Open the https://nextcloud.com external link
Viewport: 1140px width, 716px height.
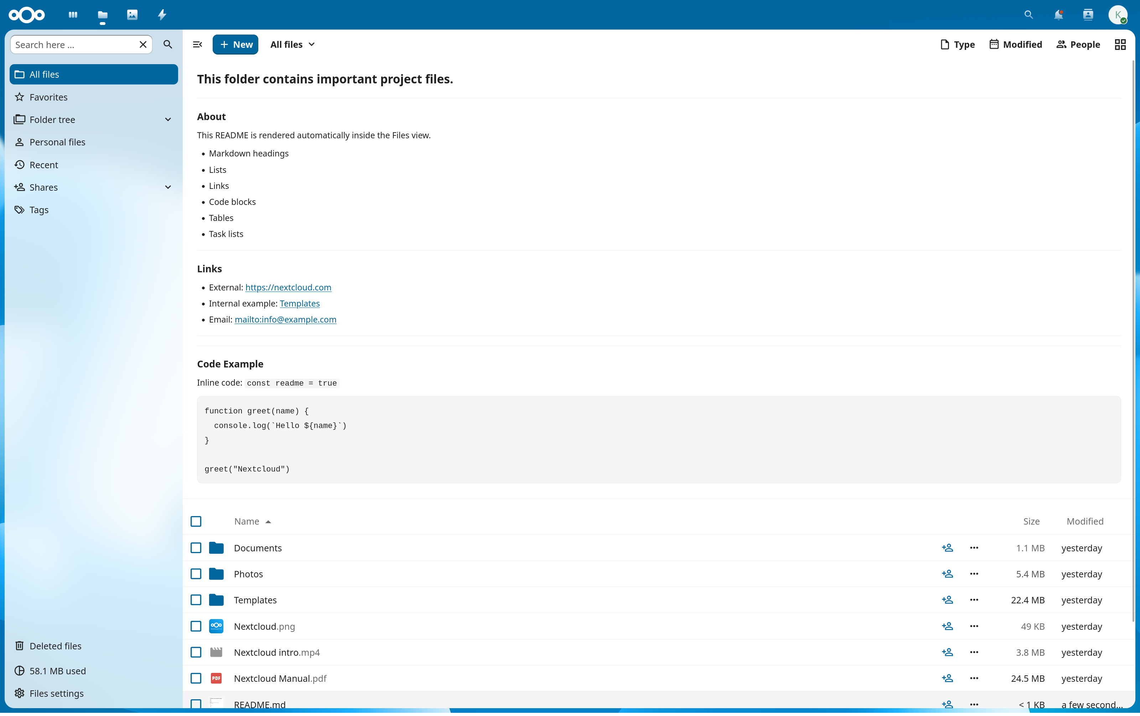tap(288, 287)
